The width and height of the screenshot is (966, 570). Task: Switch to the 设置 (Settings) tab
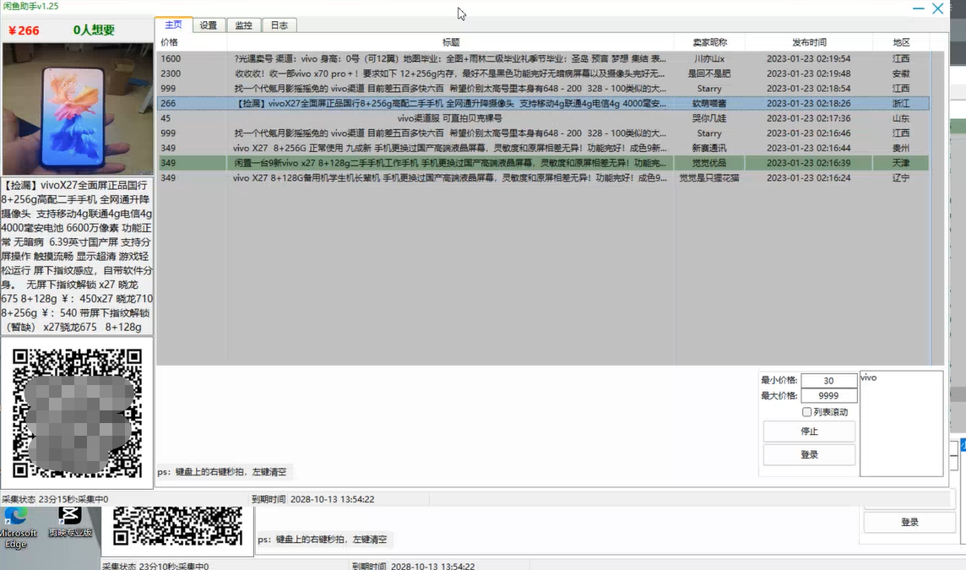pos(208,25)
